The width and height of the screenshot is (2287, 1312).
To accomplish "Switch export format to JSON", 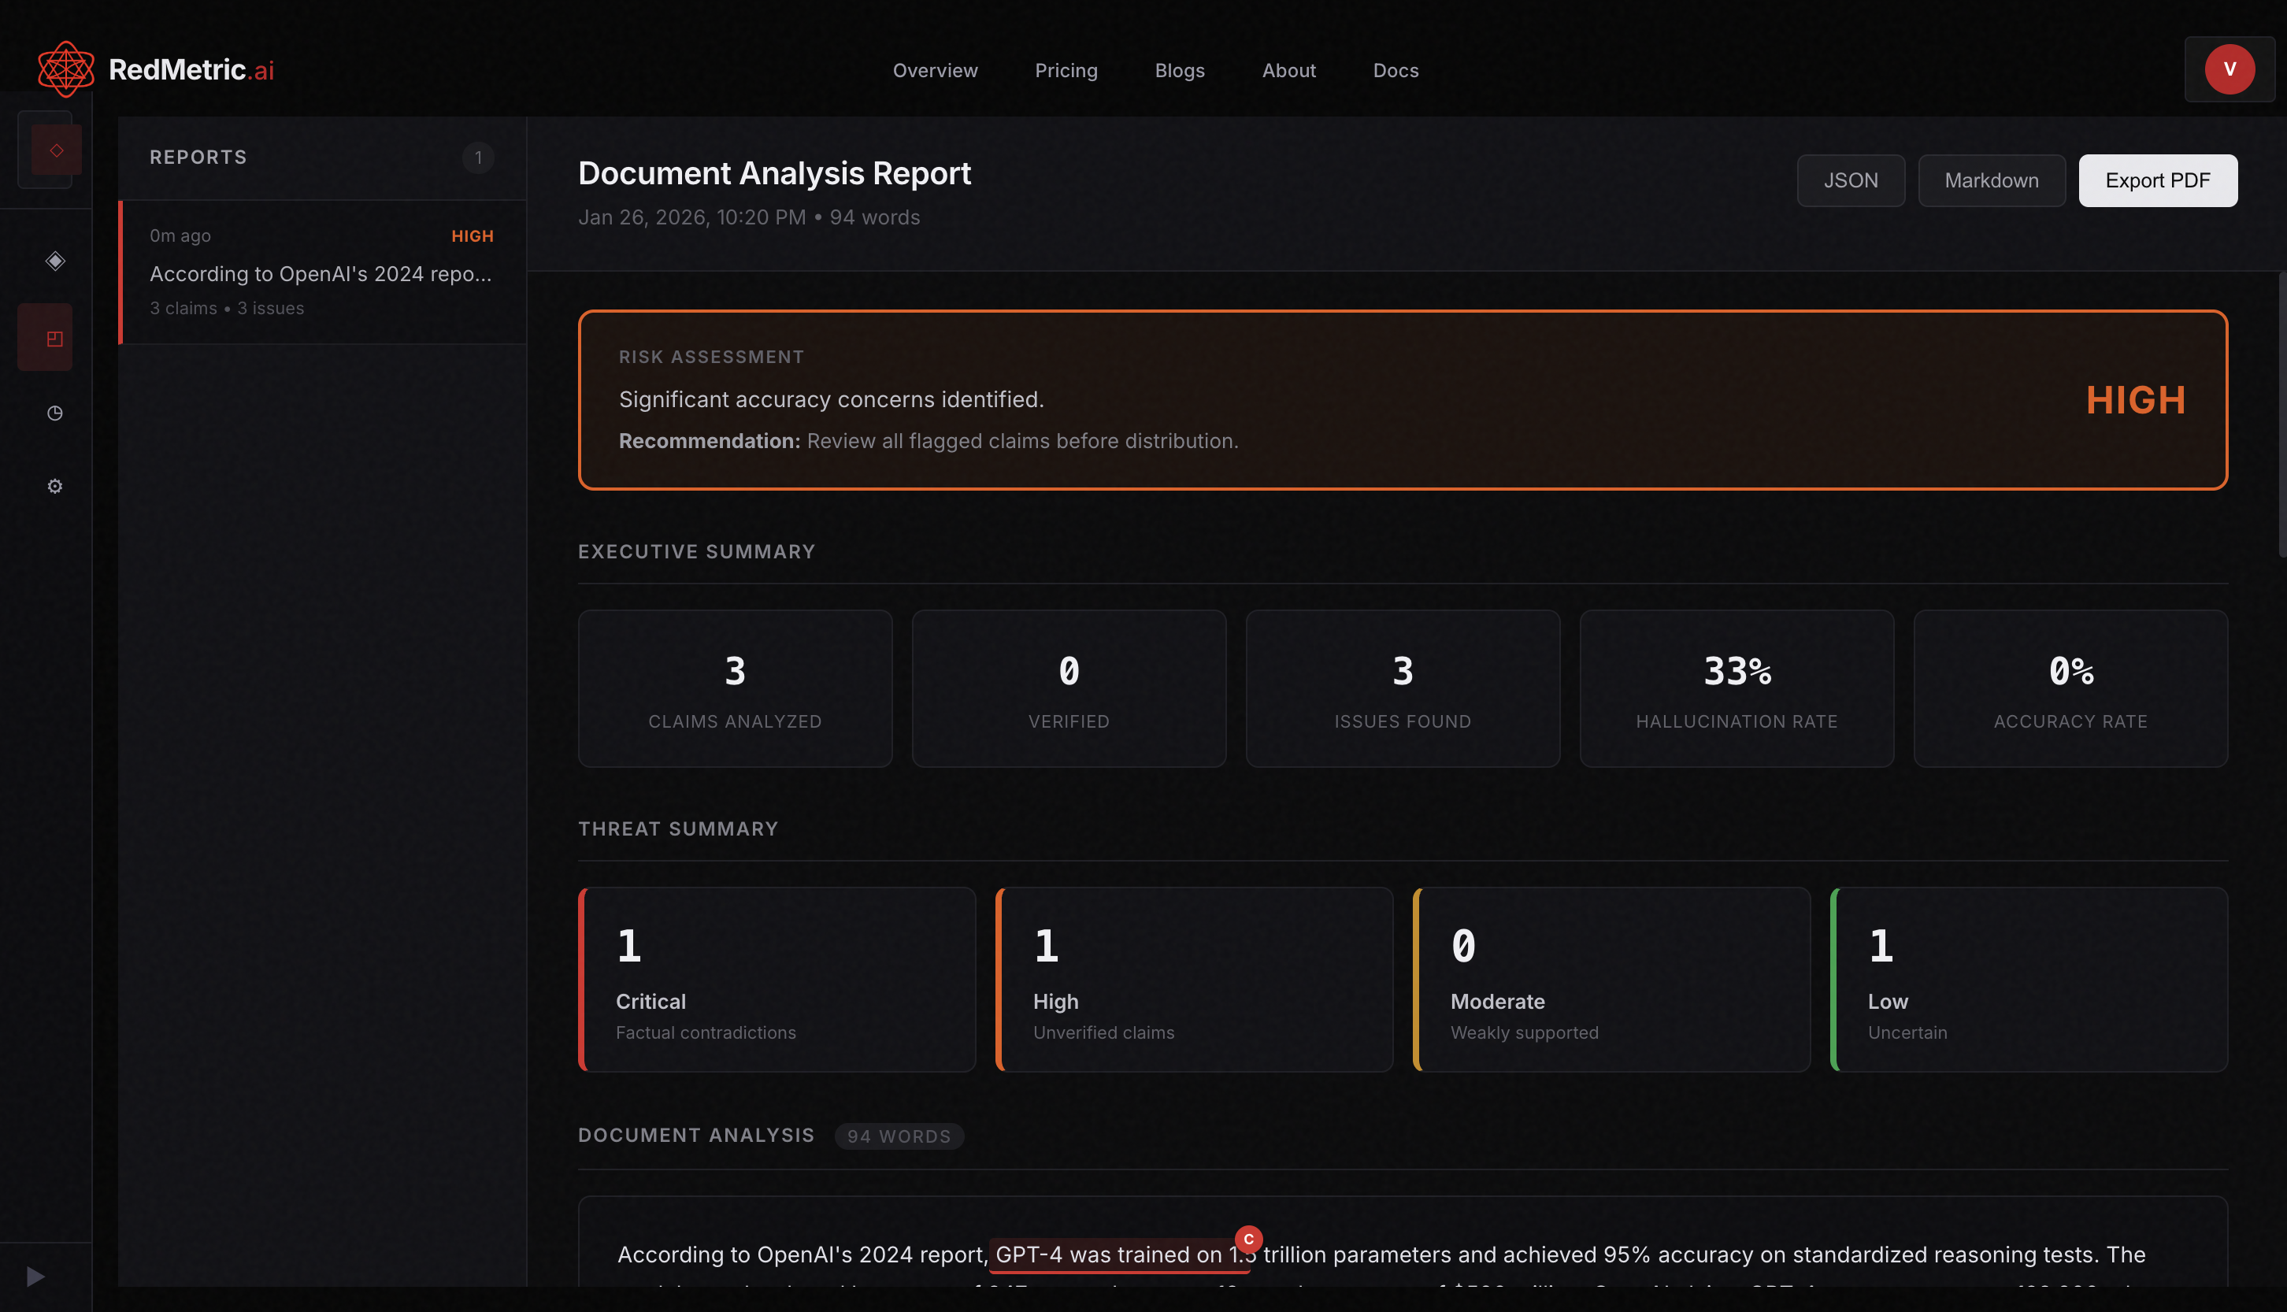I will coord(1851,180).
